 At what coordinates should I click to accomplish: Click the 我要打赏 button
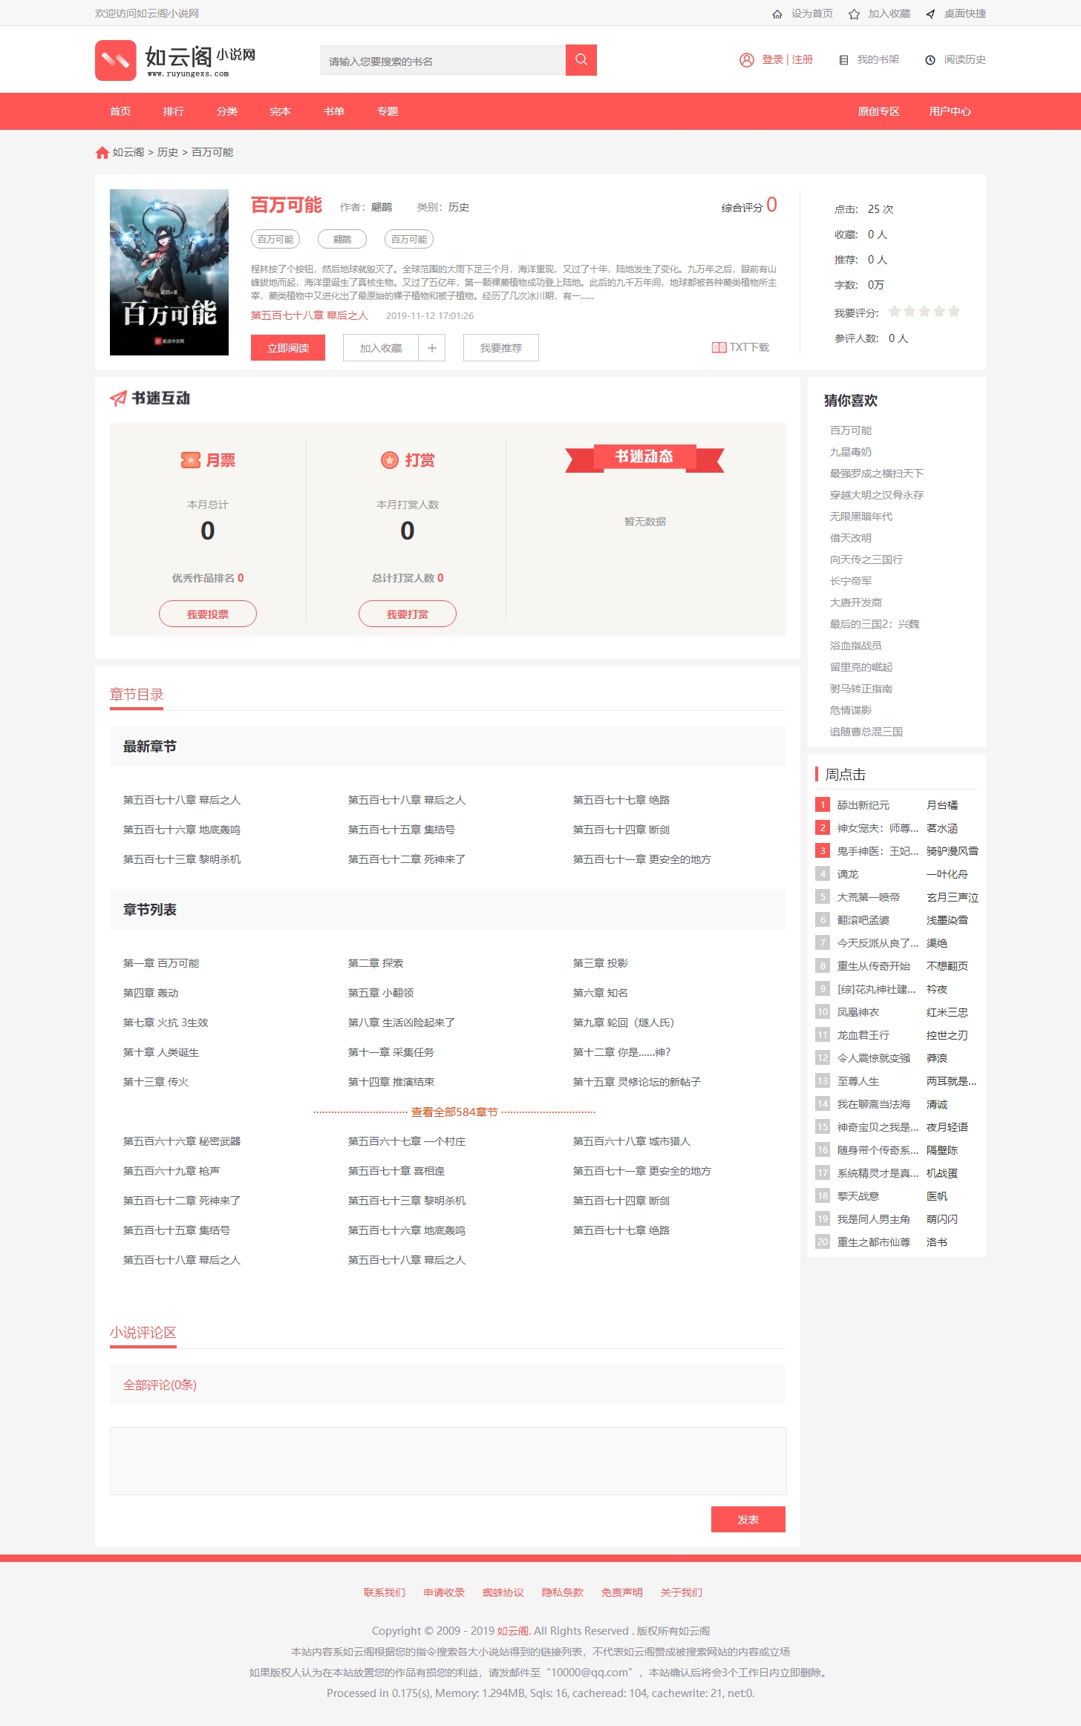[x=408, y=614]
